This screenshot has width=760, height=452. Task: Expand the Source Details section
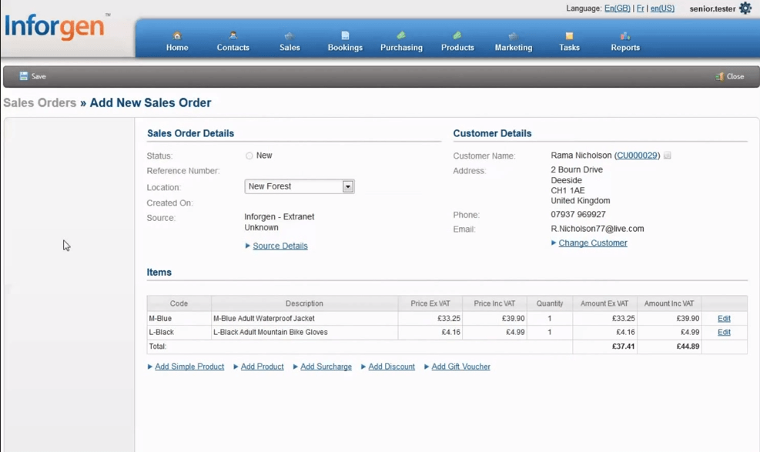pyautogui.click(x=280, y=245)
